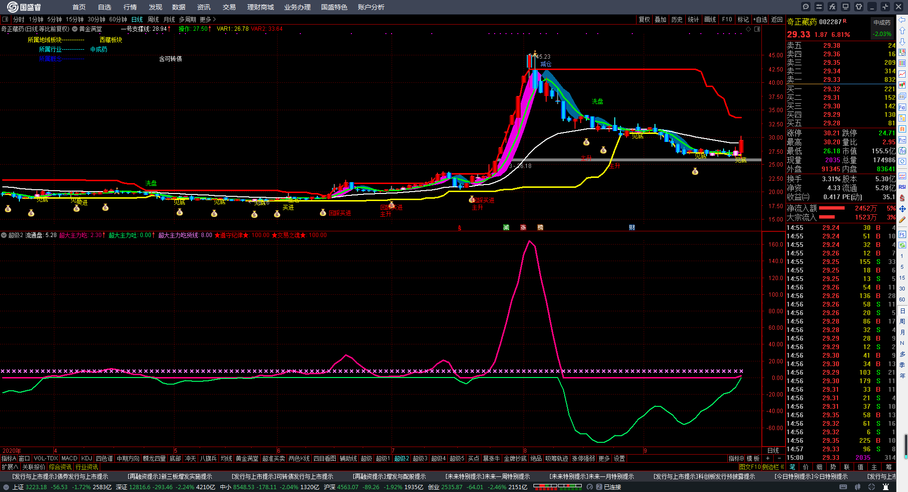Screen dimensions: 908x492
Task: Open the 行情 menu
Action: point(130,7)
